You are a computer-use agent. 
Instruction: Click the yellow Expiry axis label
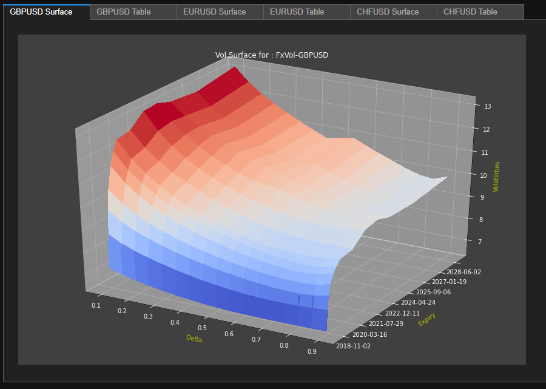tap(426, 319)
